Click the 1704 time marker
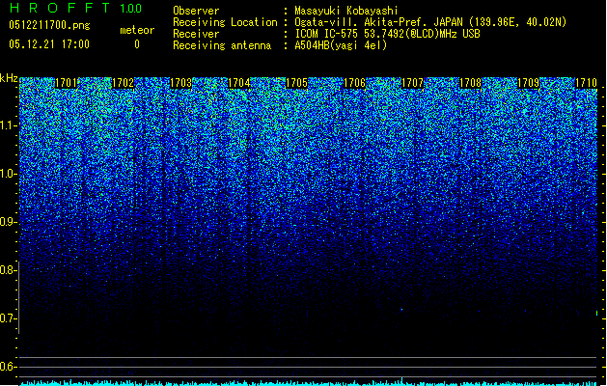The height and width of the screenshot is (386, 607). [x=239, y=83]
